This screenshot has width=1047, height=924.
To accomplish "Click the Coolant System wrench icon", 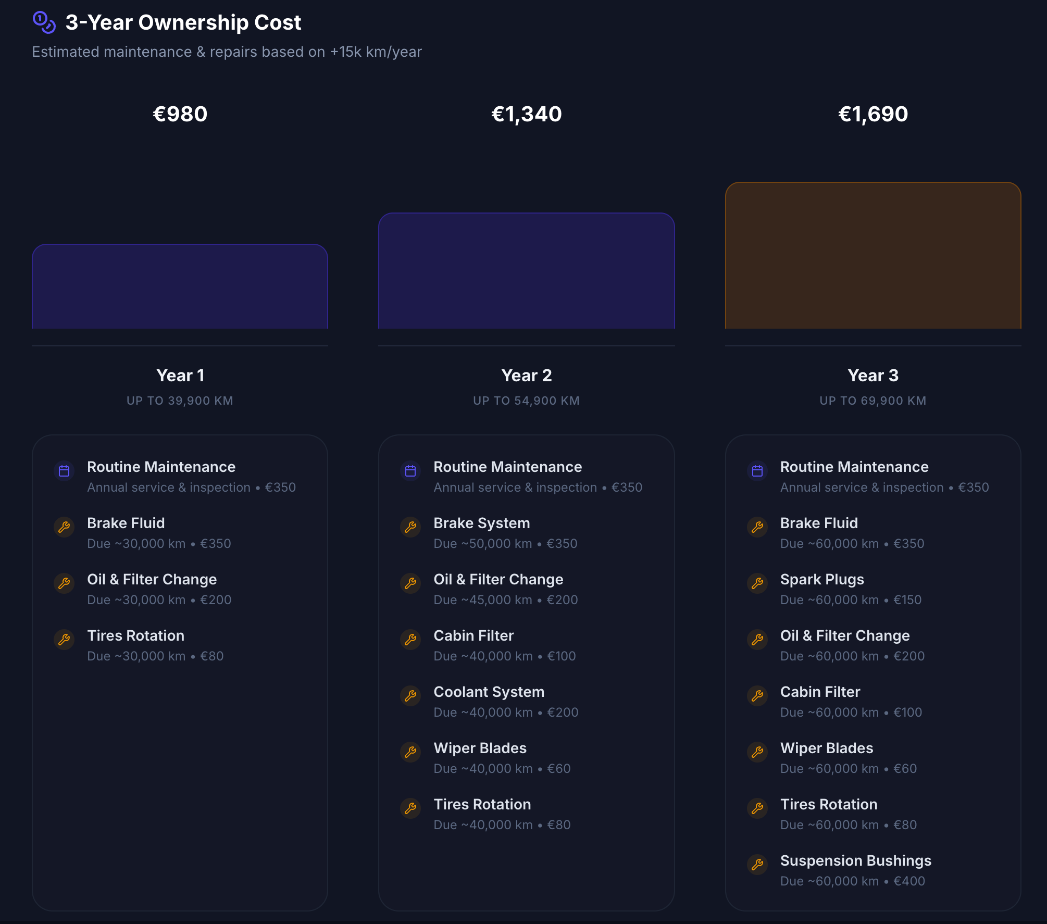I will point(410,696).
